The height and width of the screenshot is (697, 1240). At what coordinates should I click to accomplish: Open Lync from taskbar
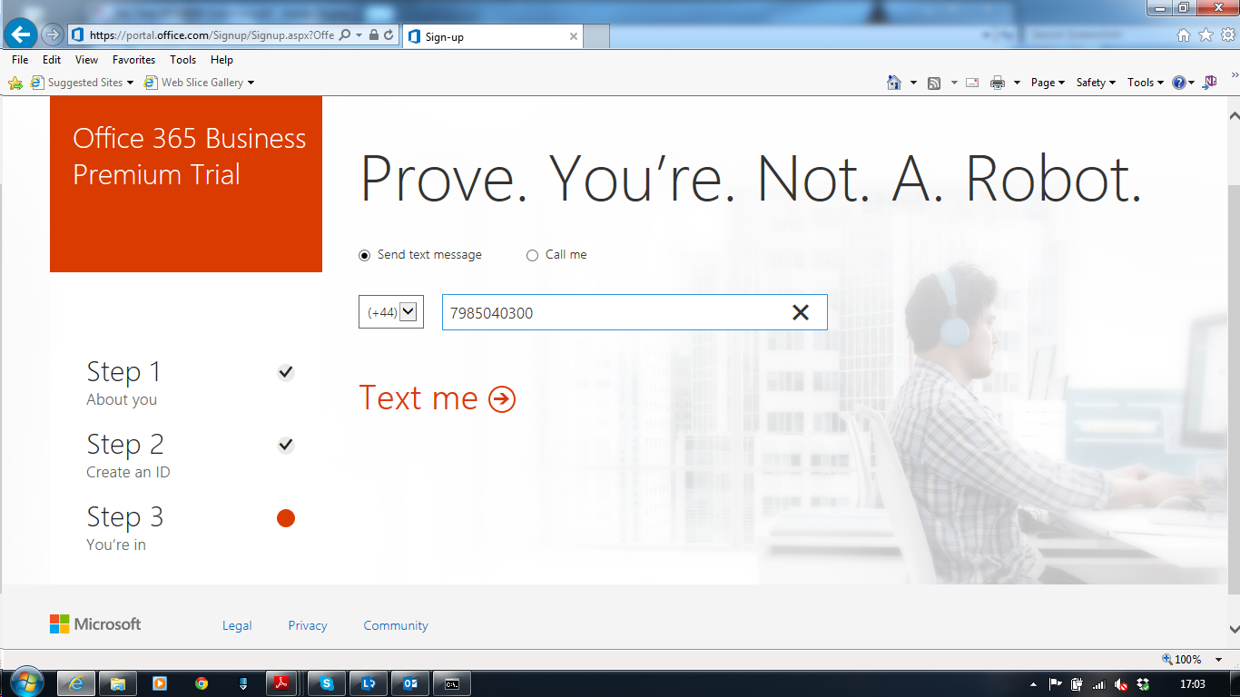(369, 683)
